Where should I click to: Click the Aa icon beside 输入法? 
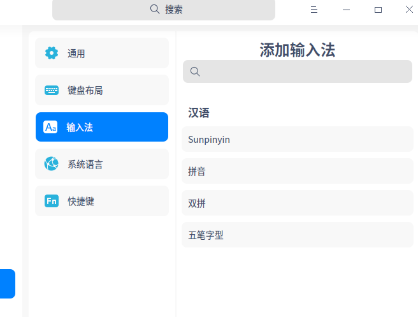50,127
